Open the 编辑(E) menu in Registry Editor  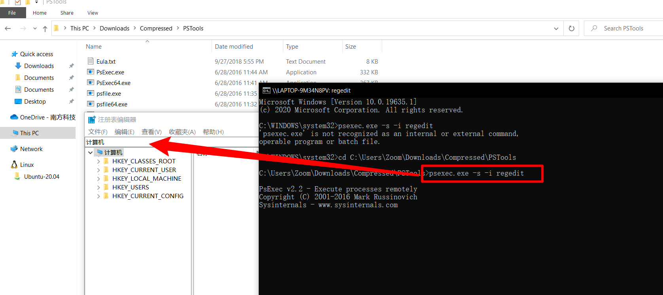pos(124,132)
